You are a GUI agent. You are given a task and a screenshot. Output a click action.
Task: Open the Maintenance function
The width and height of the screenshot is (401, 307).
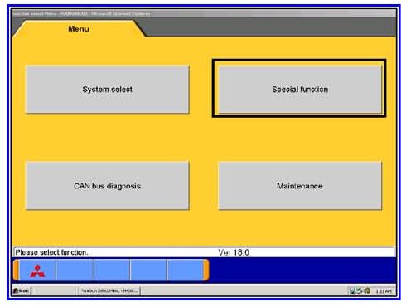coord(300,186)
